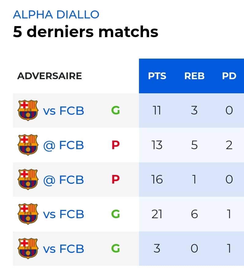Click the 6 rebounds value cell
Image resolution: width=244 pixels, height=271 pixels.
pyautogui.click(x=194, y=214)
